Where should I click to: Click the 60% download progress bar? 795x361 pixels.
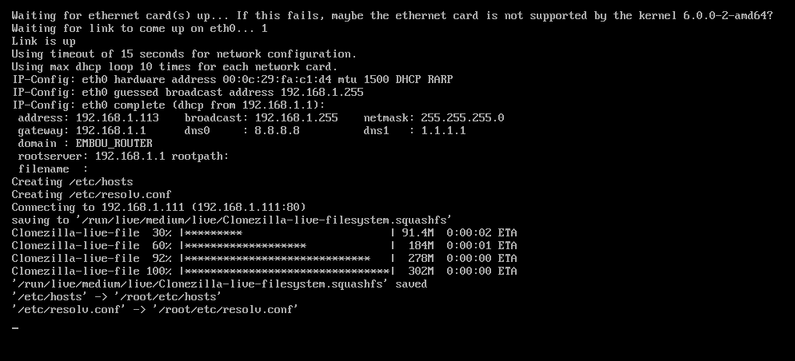(x=287, y=245)
